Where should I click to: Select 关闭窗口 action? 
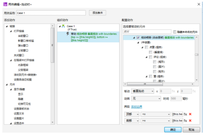[19, 55]
